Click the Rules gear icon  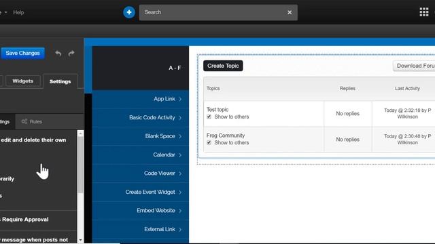tap(24, 121)
